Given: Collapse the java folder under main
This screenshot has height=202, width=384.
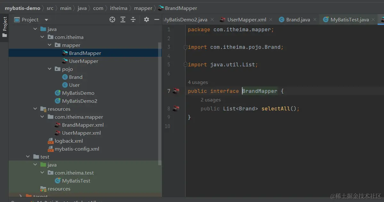Looking at the screenshot, I should (35, 29).
